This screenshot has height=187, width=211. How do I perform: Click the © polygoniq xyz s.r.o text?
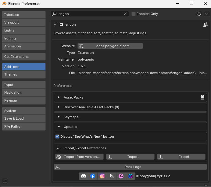pos(153,176)
